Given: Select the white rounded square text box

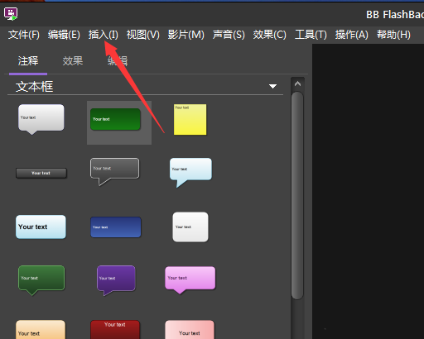Looking at the screenshot, I should coord(190,227).
